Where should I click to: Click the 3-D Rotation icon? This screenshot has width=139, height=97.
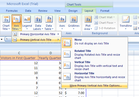click(96, 28)
